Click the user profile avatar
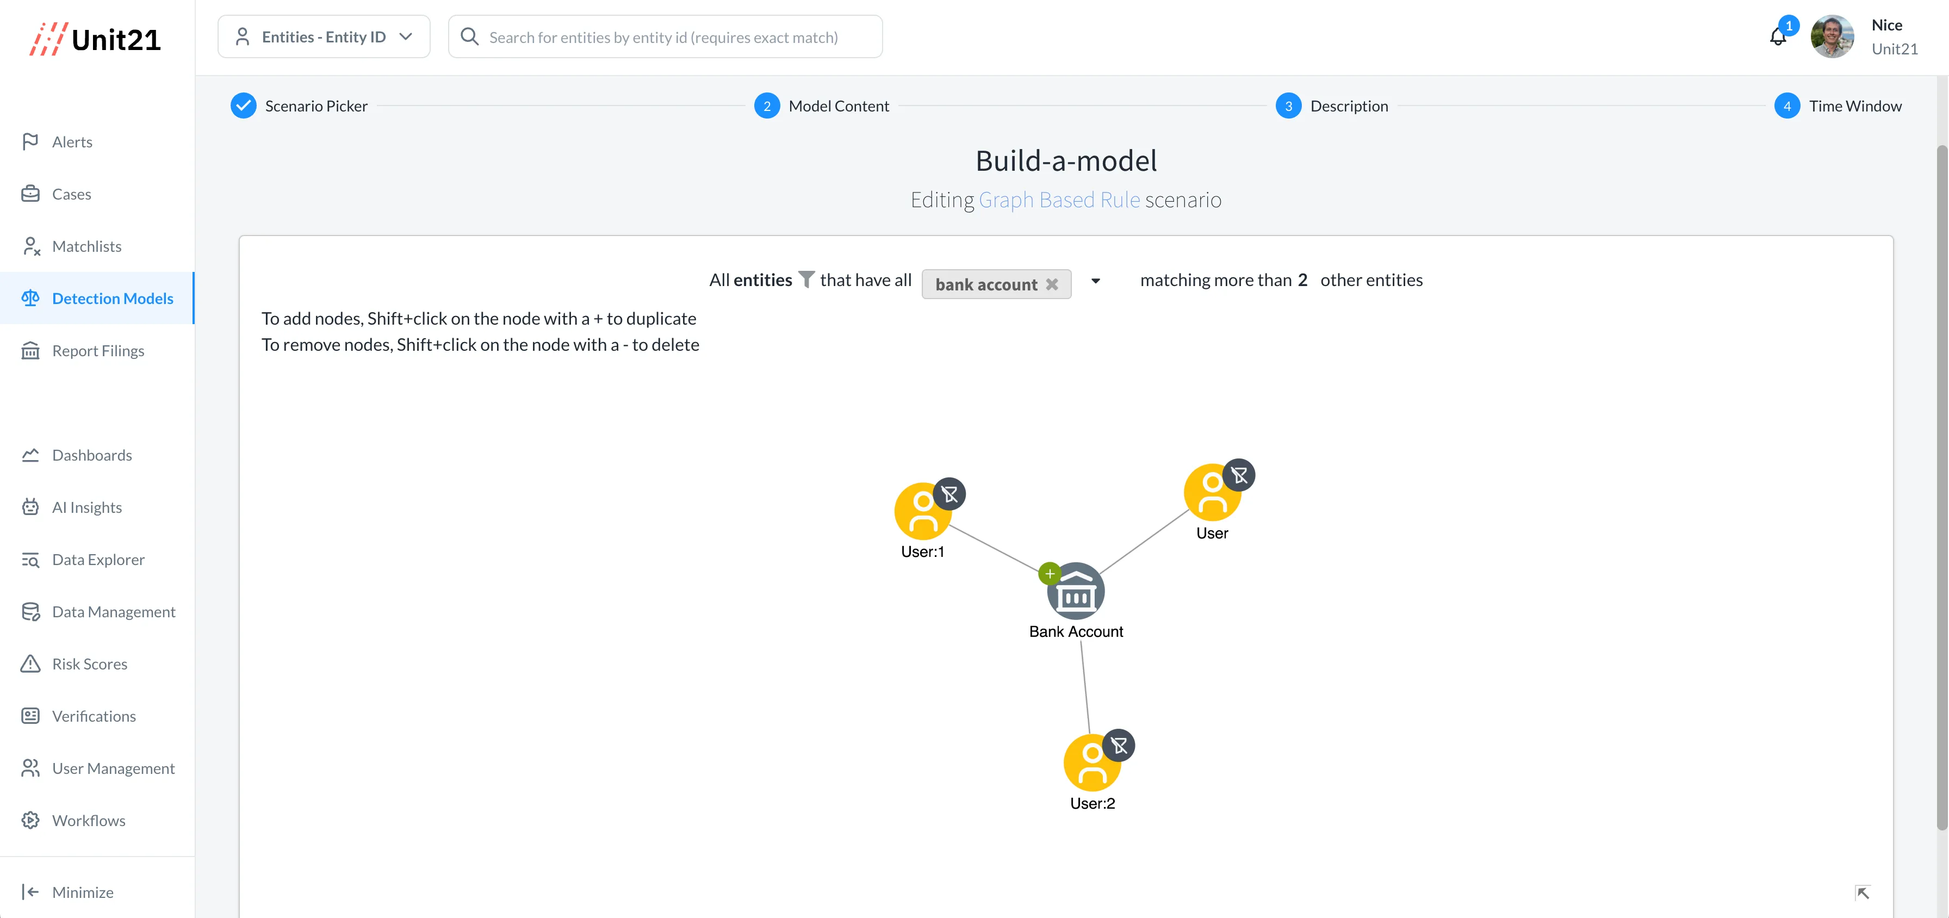This screenshot has width=1949, height=918. (x=1832, y=36)
